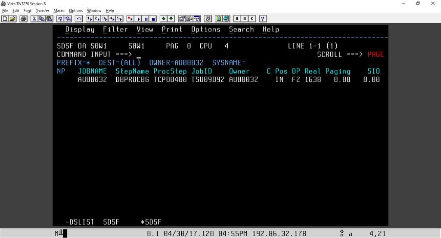Click the green up arrow icon
Screen dimensions: 441x238
tap(163, 19)
